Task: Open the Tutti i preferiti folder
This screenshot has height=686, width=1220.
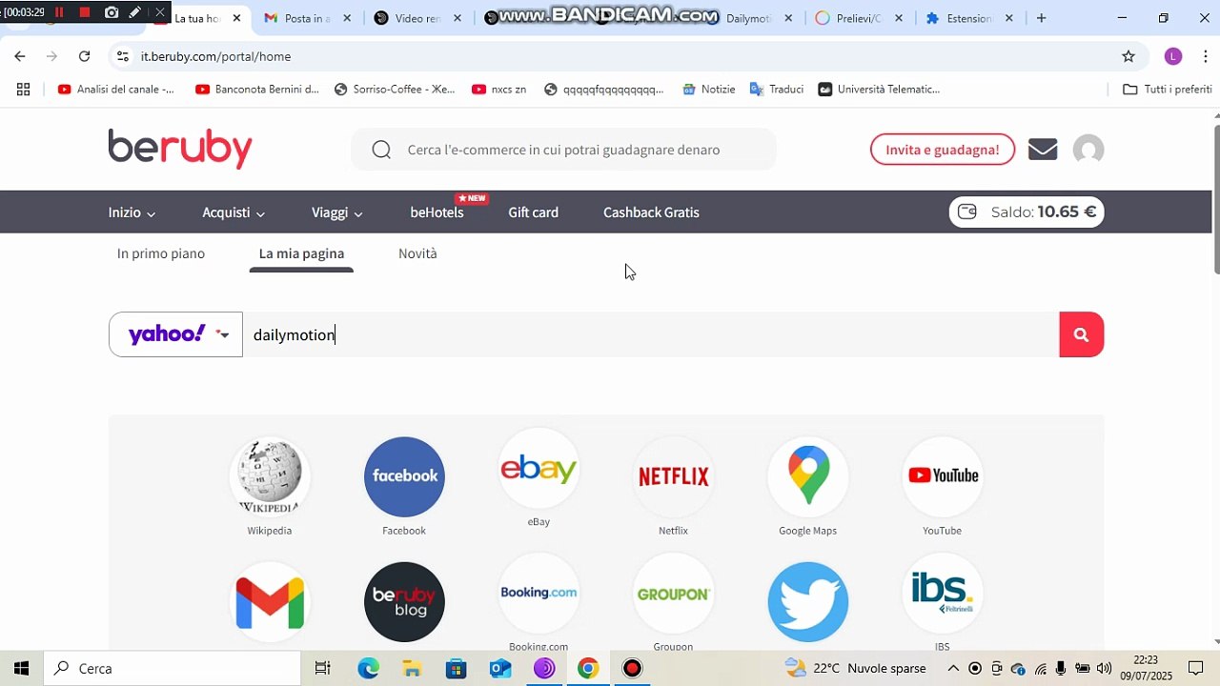Action: click(x=1168, y=89)
